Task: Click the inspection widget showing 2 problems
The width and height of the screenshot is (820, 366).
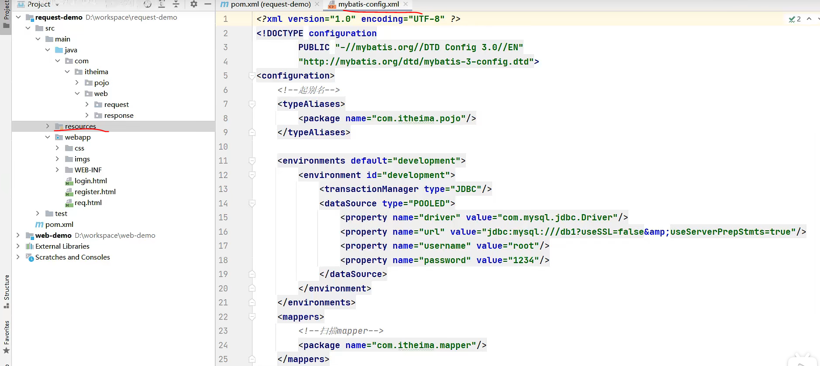Action: click(x=795, y=19)
